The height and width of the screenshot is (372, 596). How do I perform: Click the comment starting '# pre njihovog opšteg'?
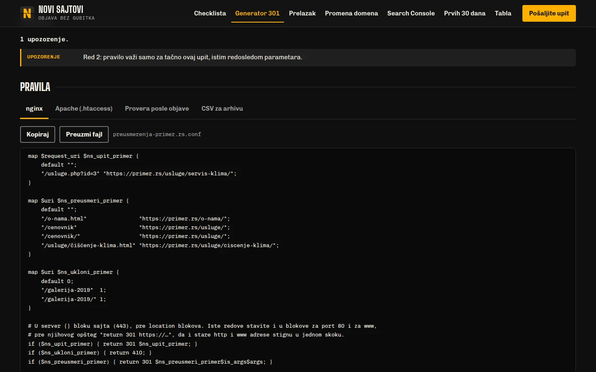pos(186,335)
